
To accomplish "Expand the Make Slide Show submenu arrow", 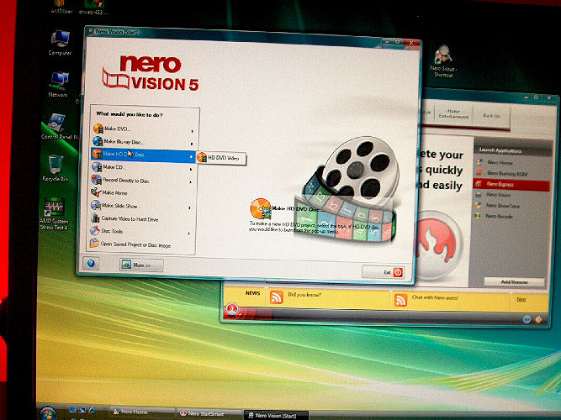I will pyautogui.click(x=189, y=208).
